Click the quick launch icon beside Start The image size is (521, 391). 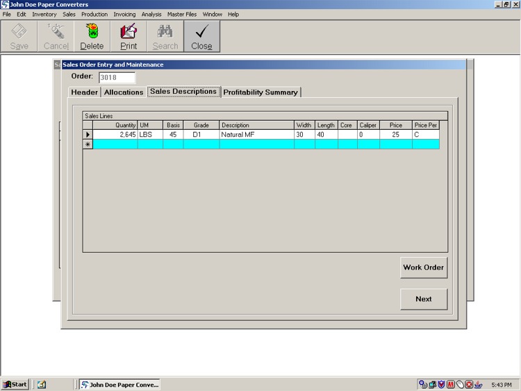(42, 384)
